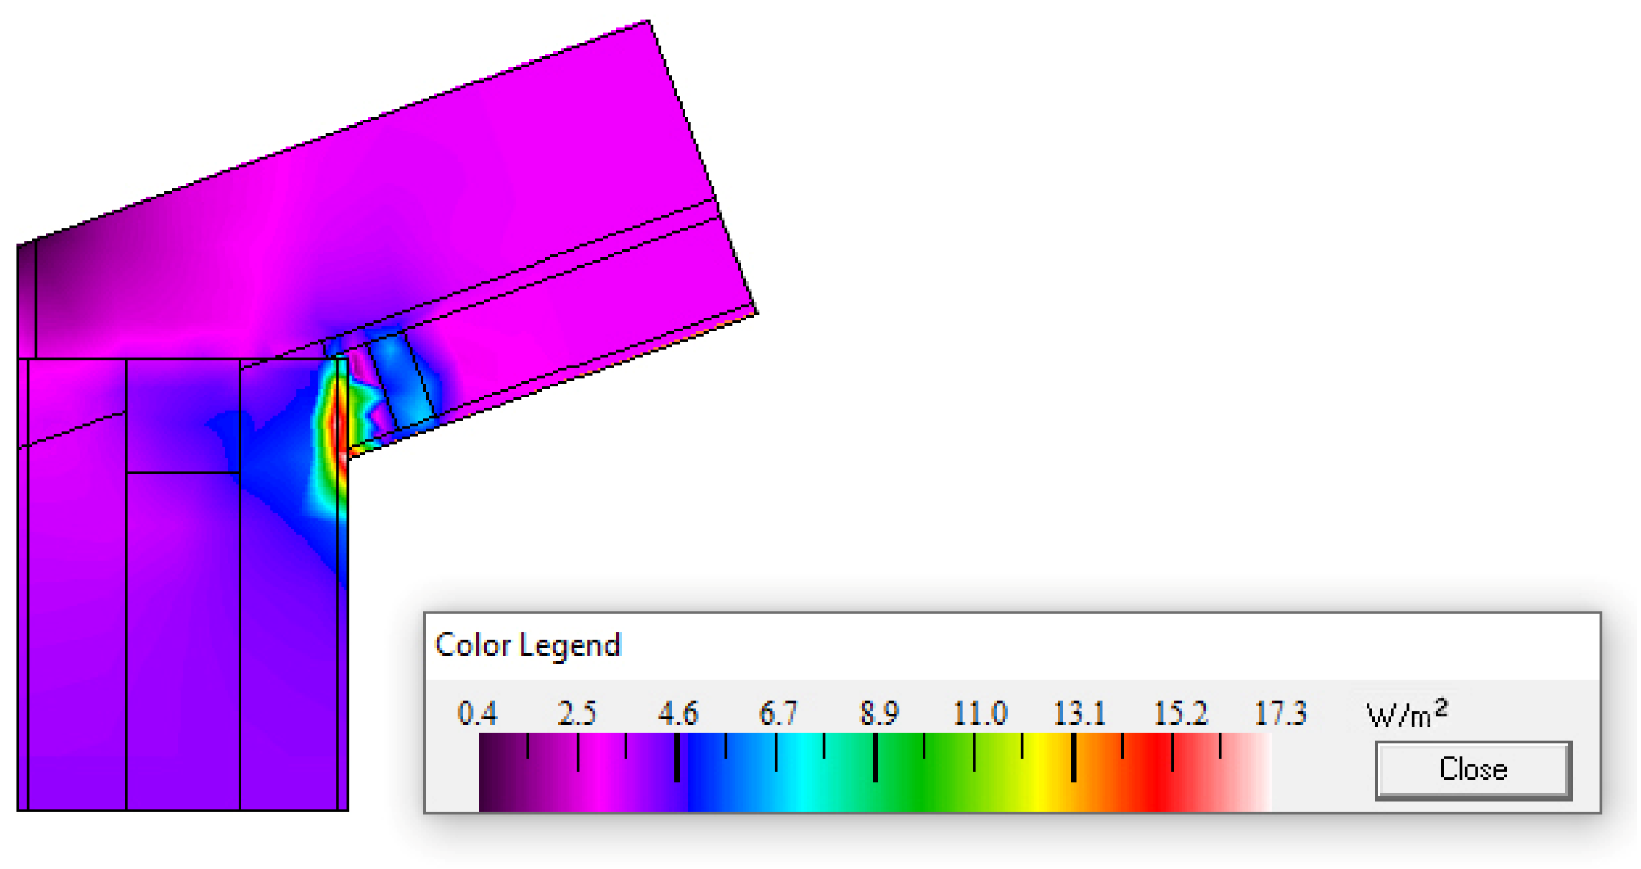Click the Close button in Color Legend
This screenshot has height=869, width=1641.
pos(1473,769)
